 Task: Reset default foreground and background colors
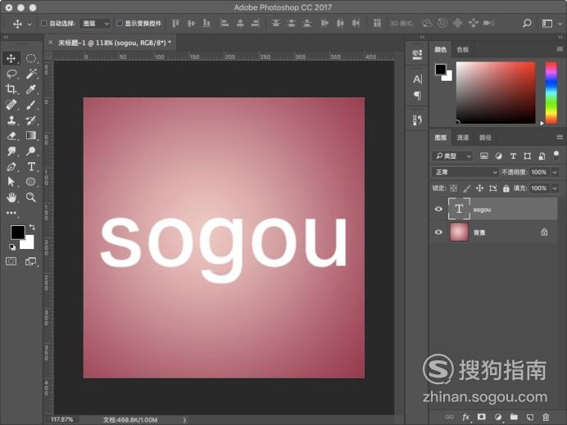[12, 247]
